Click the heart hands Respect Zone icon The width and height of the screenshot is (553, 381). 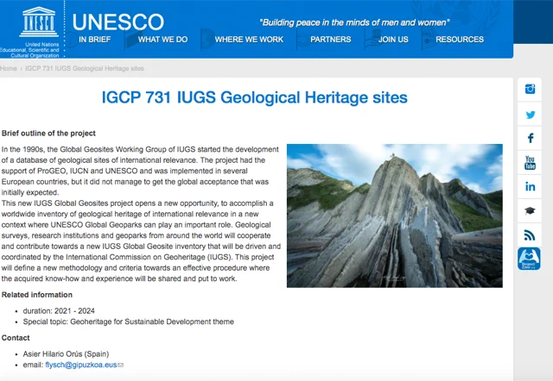pos(529,259)
